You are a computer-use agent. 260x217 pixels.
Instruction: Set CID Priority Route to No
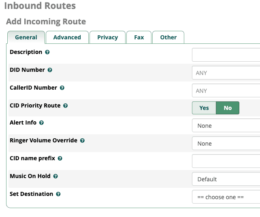pyautogui.click(x=228, y=108)
